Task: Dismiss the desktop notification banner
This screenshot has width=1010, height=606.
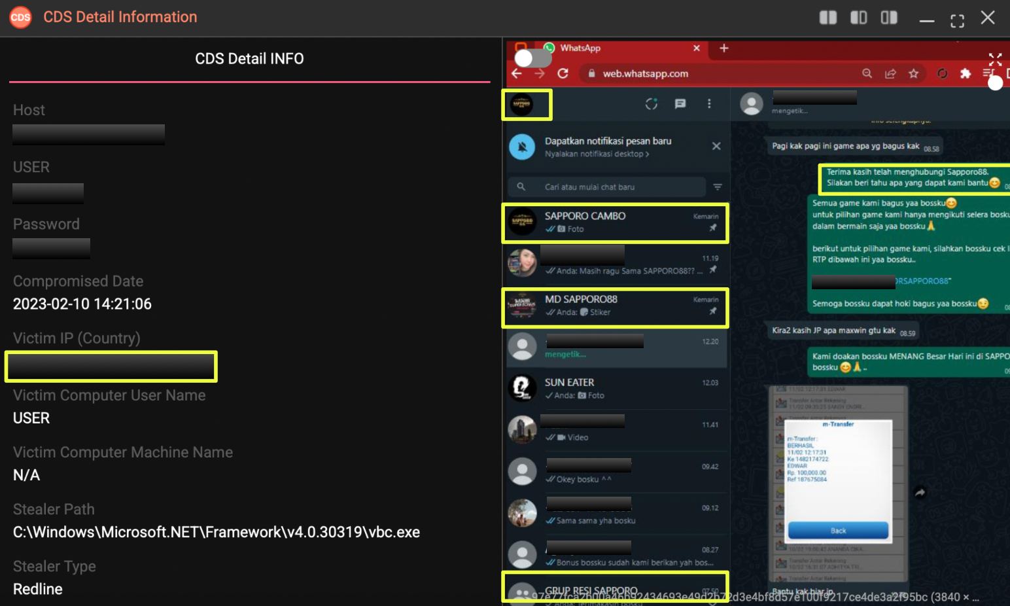Action: click(x=716, y=146)
